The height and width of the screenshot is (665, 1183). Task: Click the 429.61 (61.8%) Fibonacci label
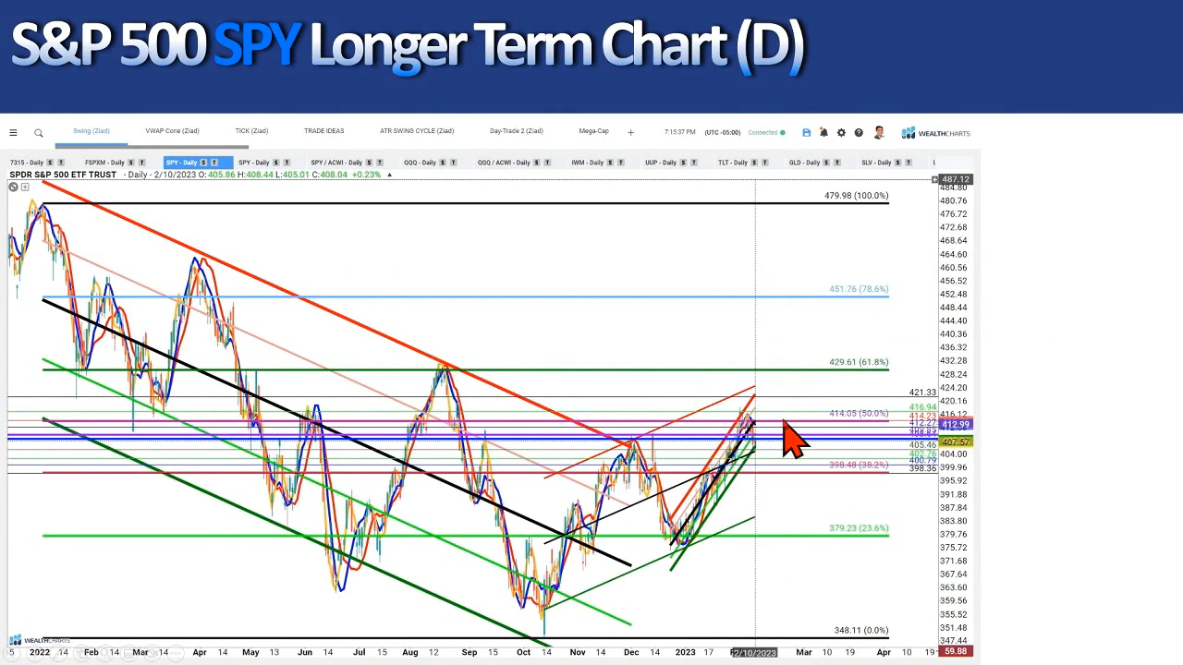pos(859,362)
